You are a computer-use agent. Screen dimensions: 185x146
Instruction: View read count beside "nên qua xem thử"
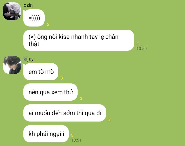pos(81,98)
